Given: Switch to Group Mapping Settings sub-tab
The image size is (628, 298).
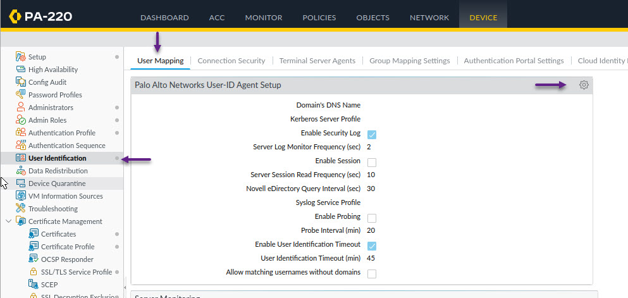Looking at the screenshot, I should pyautogui.click(x=410, y=61).
